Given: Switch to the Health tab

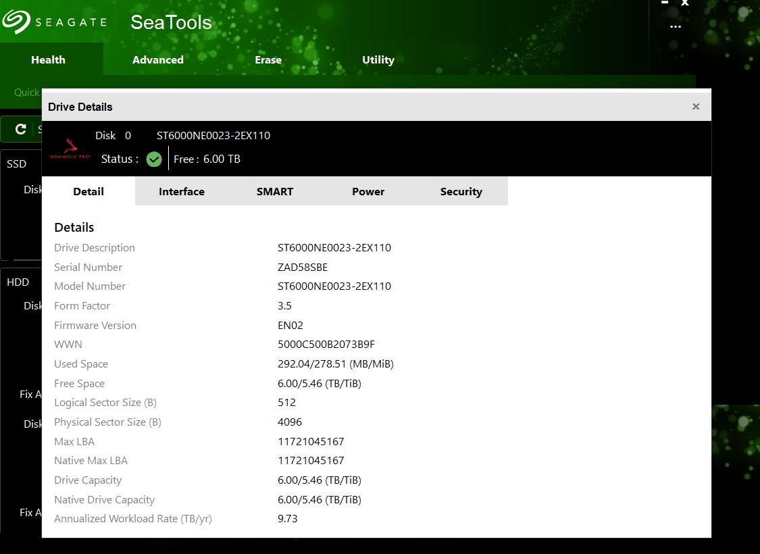Looking at the screenshot, I should [48, 60].
